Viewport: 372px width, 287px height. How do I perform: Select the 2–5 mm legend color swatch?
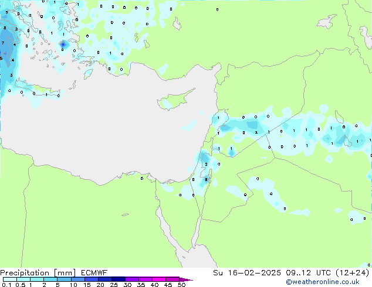(50, 279)
